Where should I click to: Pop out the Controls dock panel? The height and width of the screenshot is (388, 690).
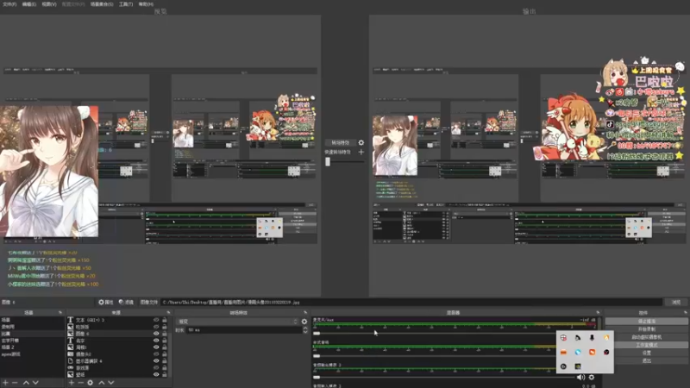685,312
